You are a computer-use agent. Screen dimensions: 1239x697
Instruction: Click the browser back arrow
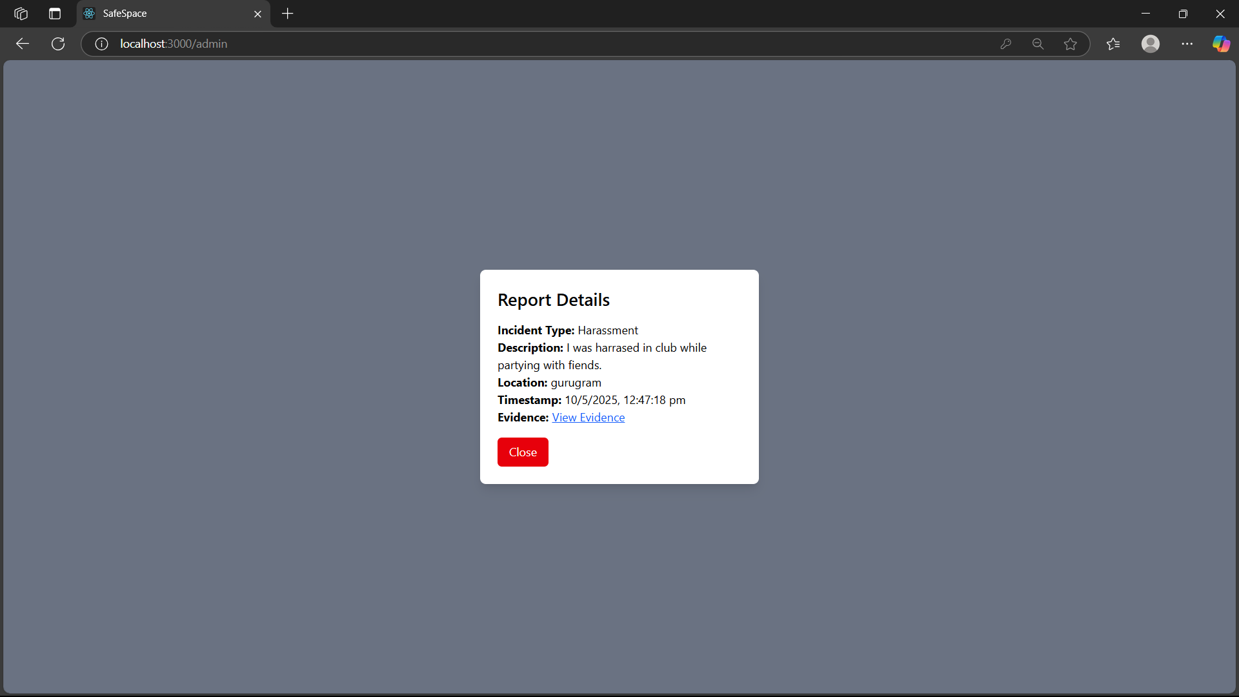pyautogui.click(x=23, y=44)
